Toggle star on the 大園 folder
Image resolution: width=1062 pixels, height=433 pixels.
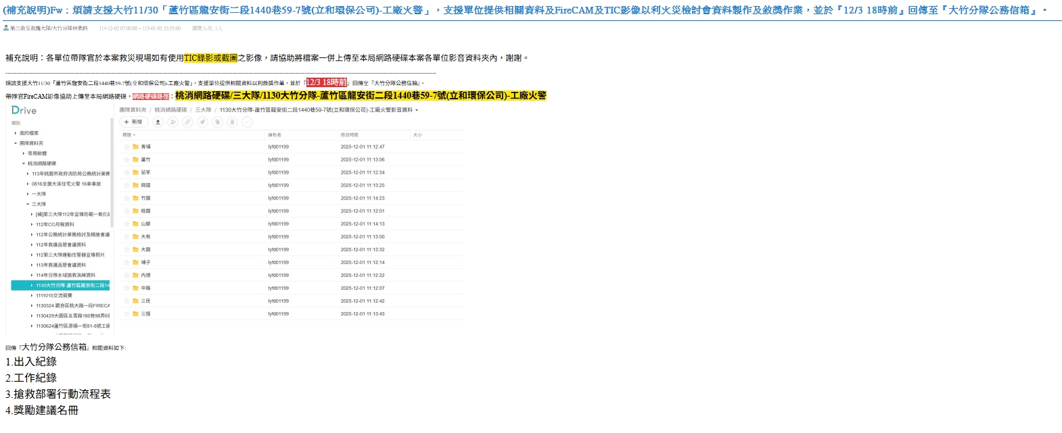(126, 250)
